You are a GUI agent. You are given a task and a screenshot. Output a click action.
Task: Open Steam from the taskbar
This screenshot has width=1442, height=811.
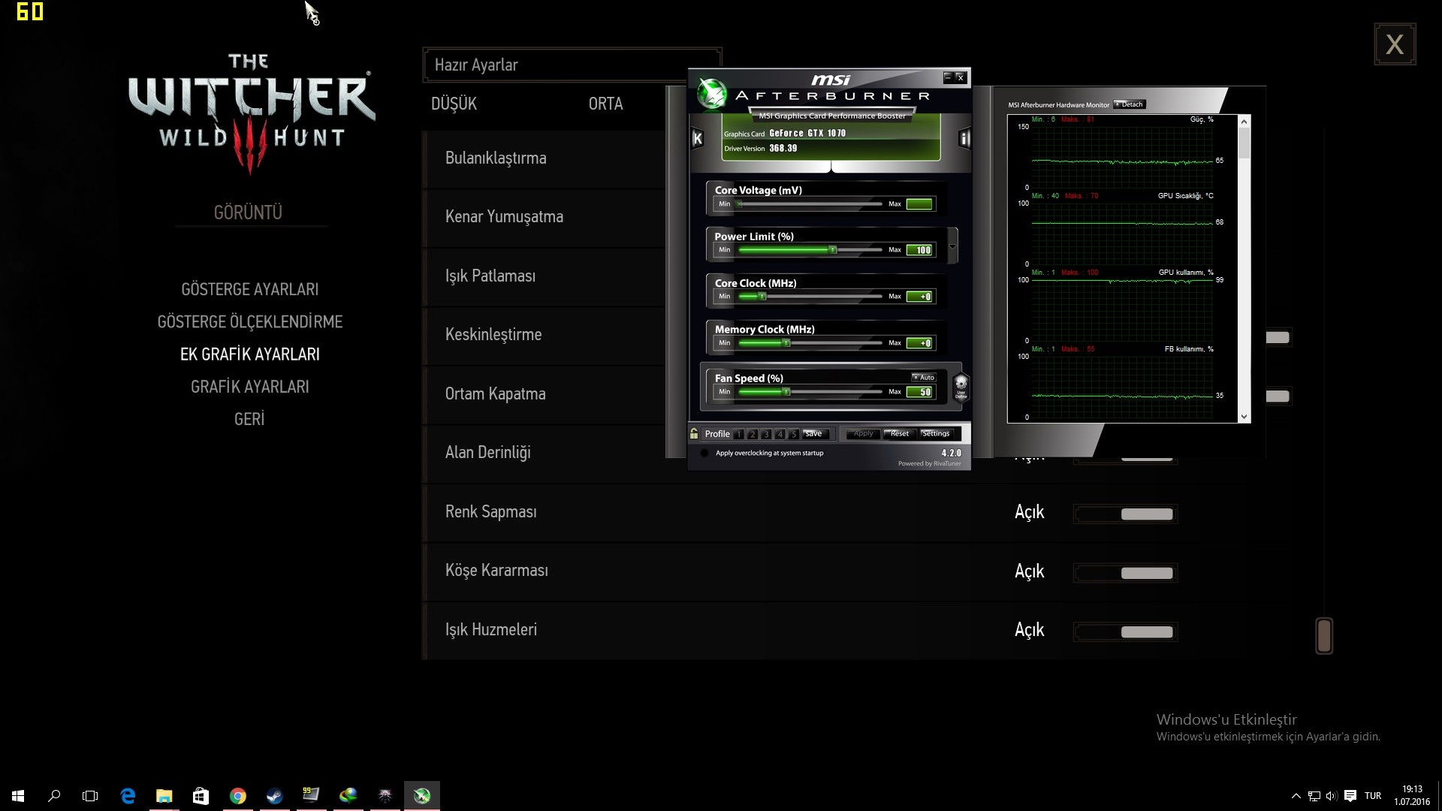click(274, 796)
